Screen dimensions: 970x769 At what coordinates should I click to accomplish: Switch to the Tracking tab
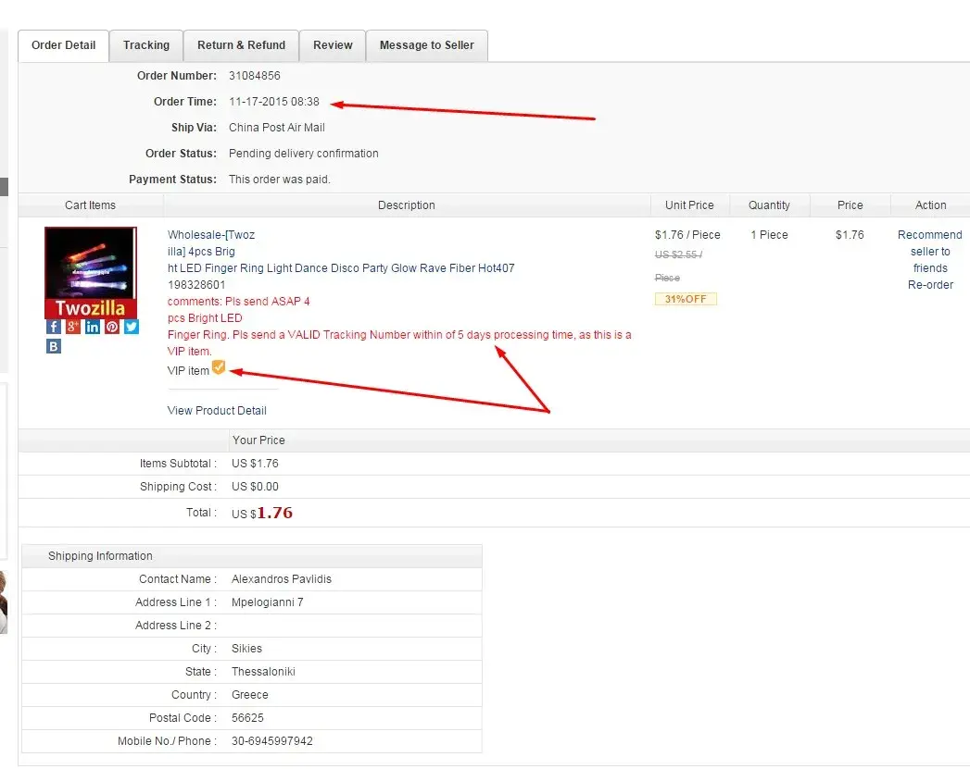(146, 45)
